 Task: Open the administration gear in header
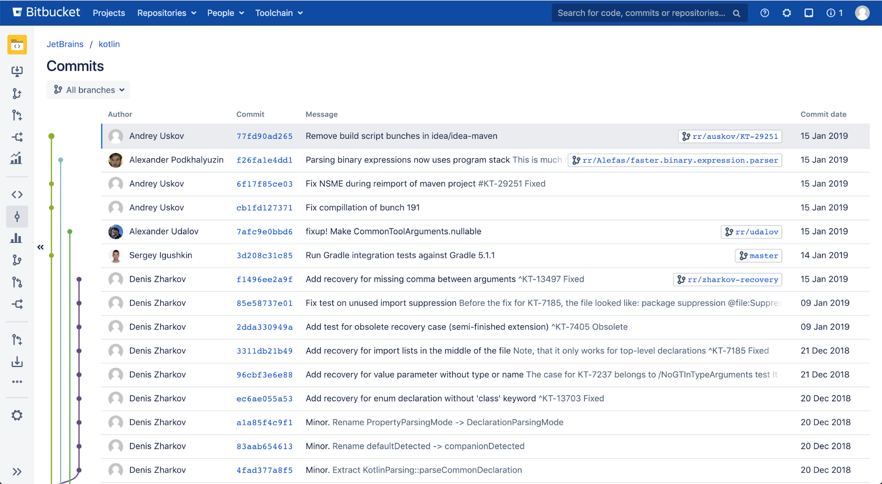pos(787,13)
